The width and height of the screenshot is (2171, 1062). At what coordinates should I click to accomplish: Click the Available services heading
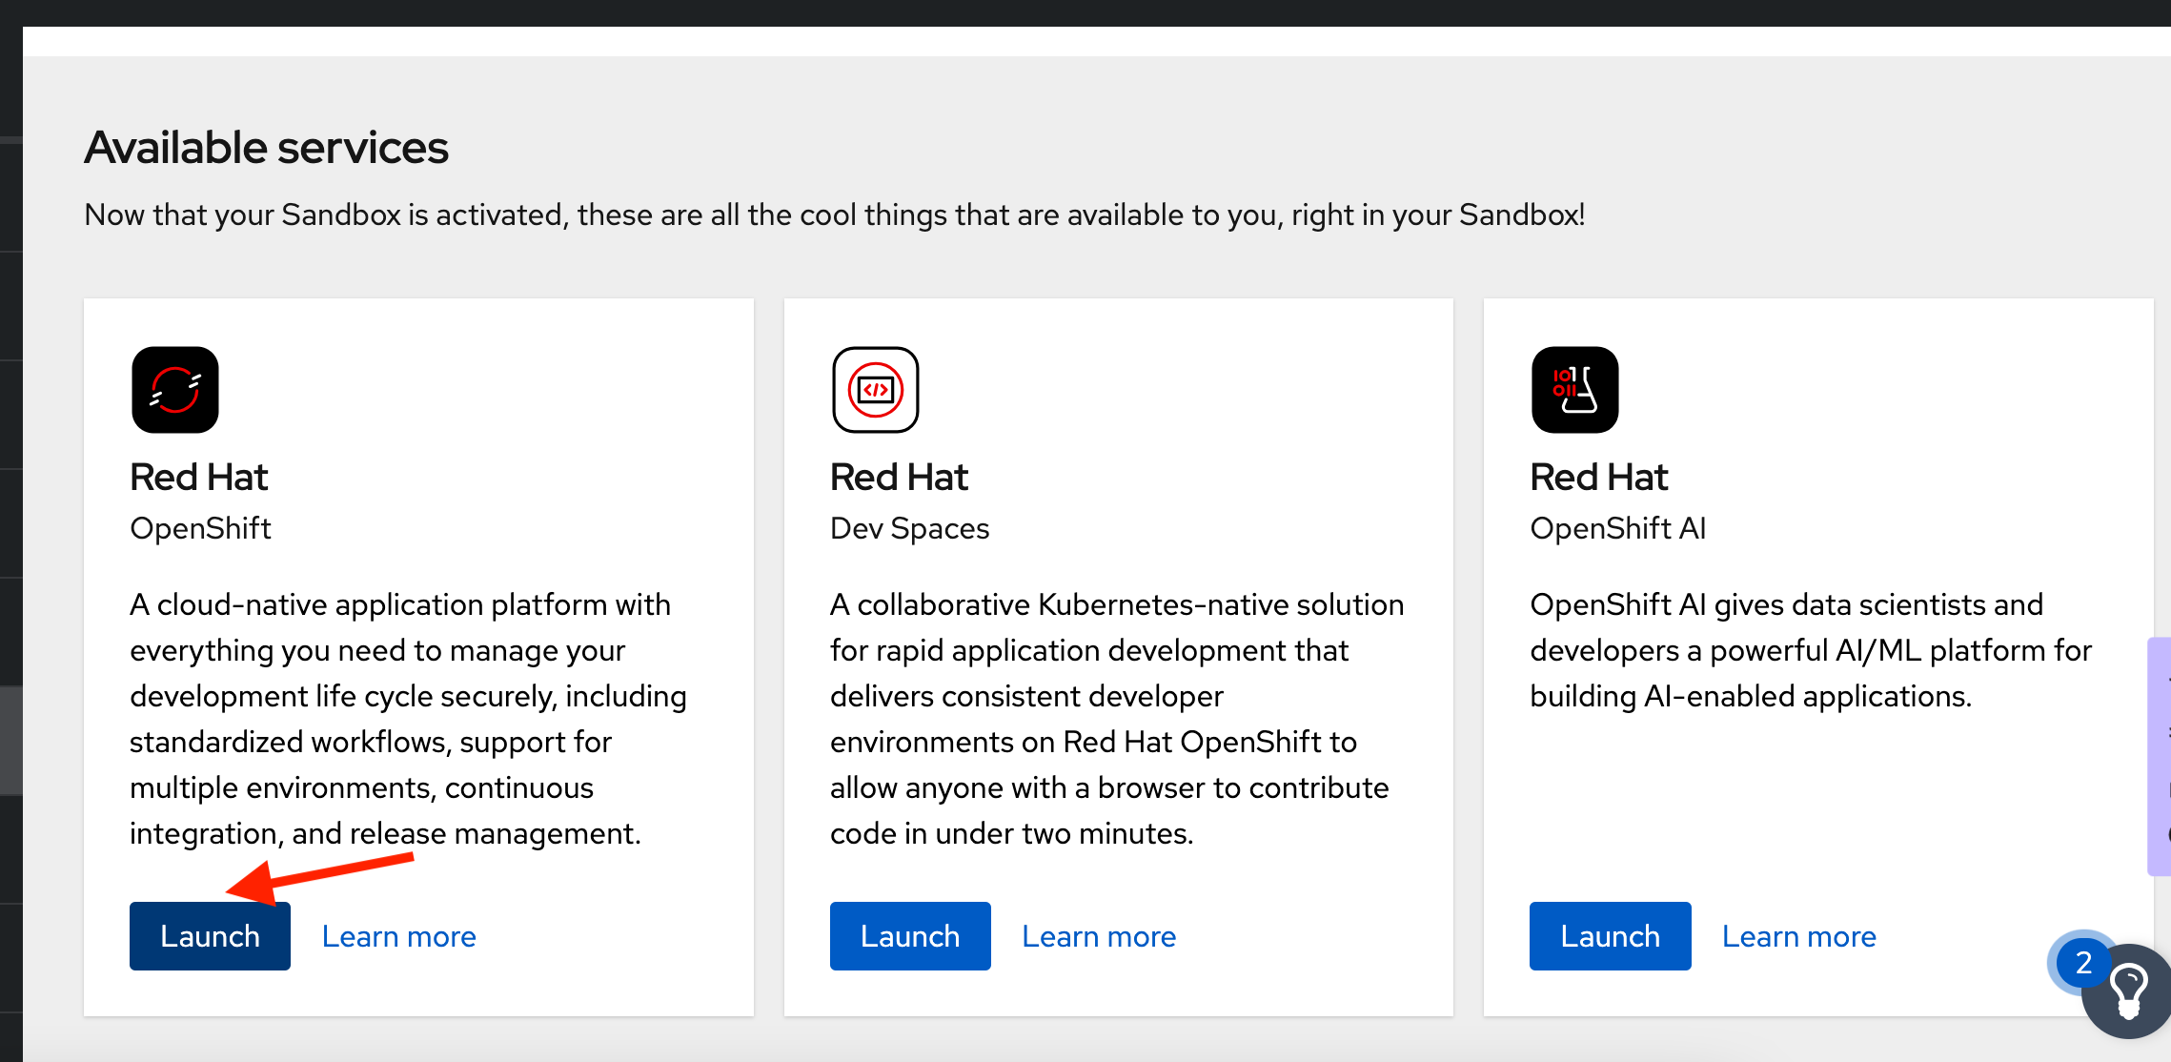click(266, 148)
